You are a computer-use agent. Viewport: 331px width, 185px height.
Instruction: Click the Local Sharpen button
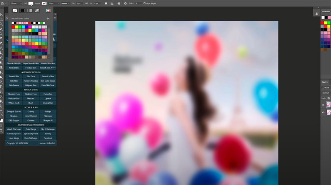pyautogui.click(x=31, y=116)
